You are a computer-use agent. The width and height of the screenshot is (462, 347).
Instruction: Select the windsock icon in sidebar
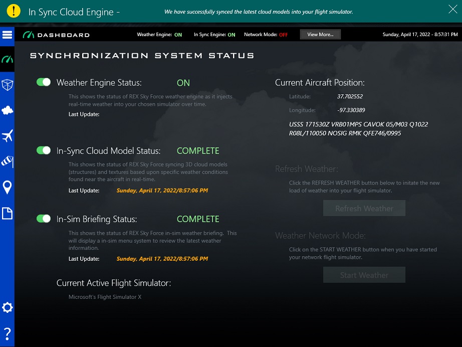tap(7, 161)
